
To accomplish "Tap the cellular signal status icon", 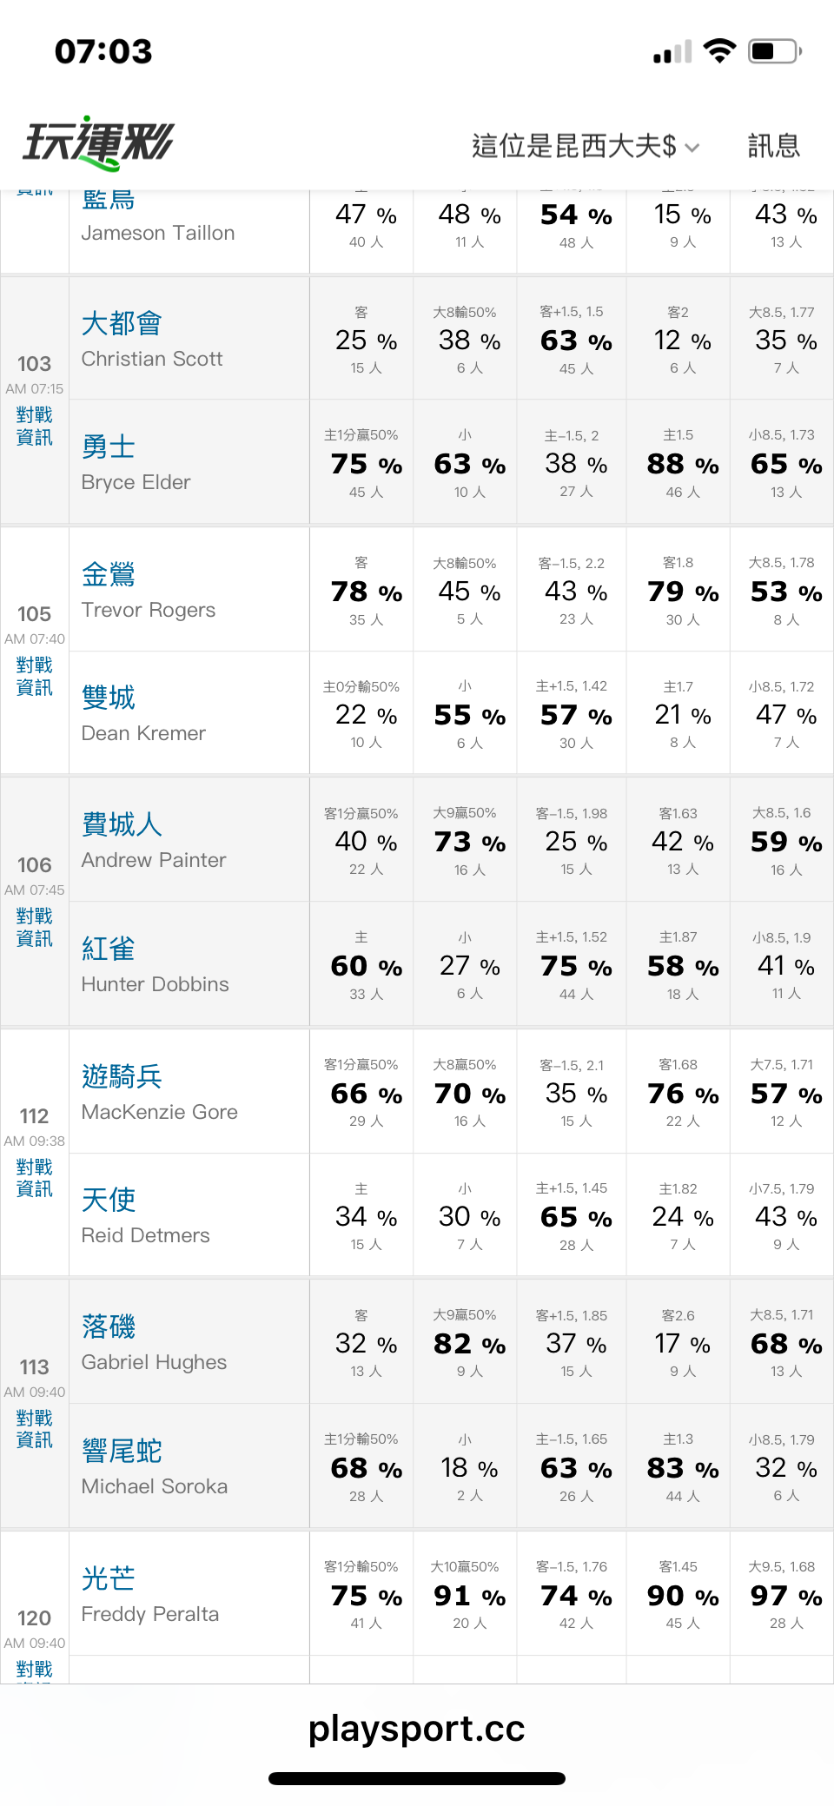I will pyautogui.click(x=673, y=52).
